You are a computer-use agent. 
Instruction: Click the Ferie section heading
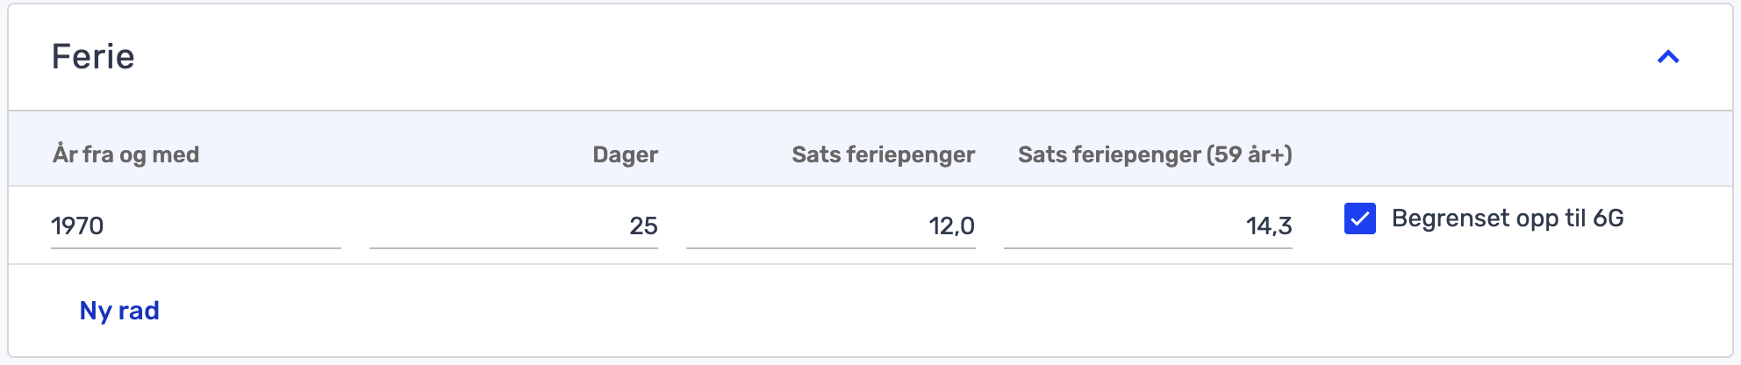click(x=93, y=57)
